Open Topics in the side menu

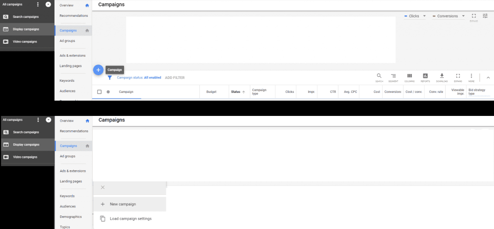click(x=65, y=227)
